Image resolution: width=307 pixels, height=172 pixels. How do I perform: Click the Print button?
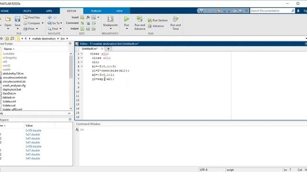(29, 29)
